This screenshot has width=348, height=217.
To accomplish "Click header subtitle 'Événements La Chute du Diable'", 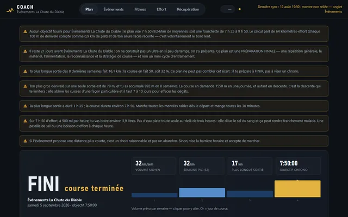I will [x=40, y=12].
